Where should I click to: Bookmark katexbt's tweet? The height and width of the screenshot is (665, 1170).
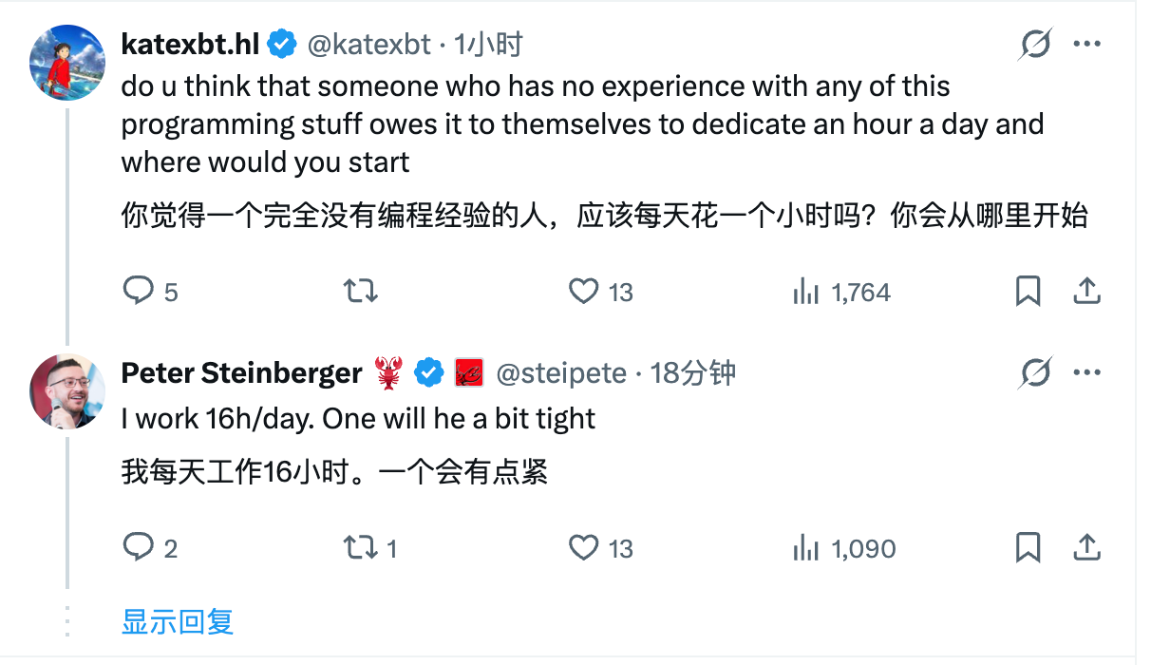(x=1028, y=291)
